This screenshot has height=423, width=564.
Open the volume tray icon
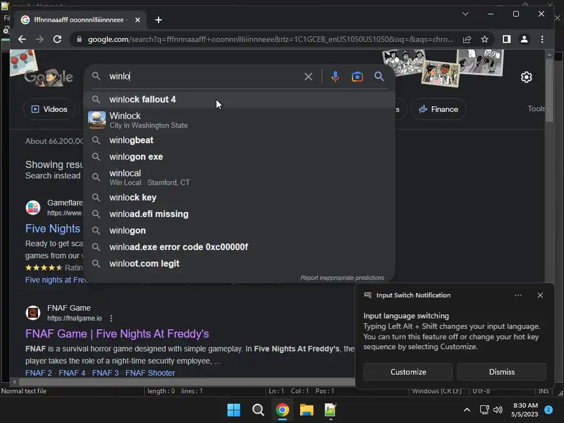[498, 410]
